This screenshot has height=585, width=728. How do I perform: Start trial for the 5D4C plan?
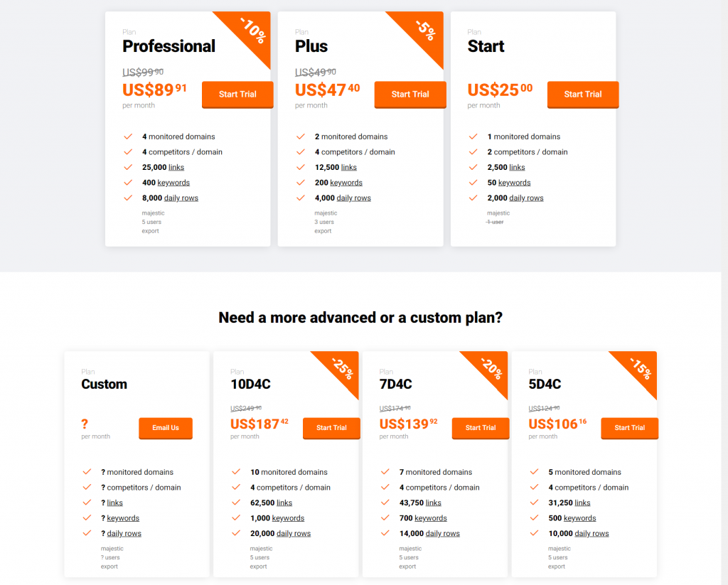pos(630,428)
